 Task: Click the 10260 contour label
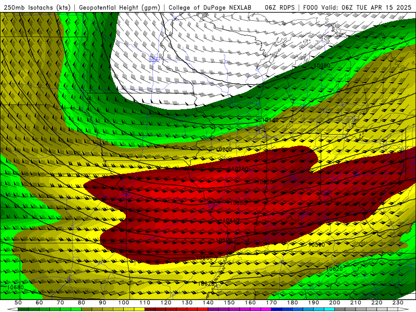point(240,168)
